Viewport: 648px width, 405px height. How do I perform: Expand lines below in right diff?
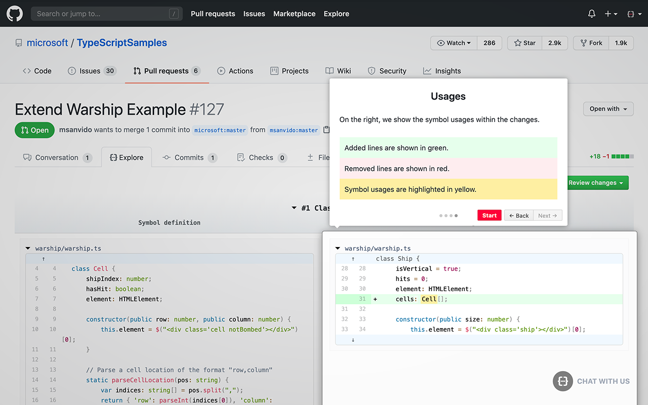pyautogui.click(x=353, y=340)
